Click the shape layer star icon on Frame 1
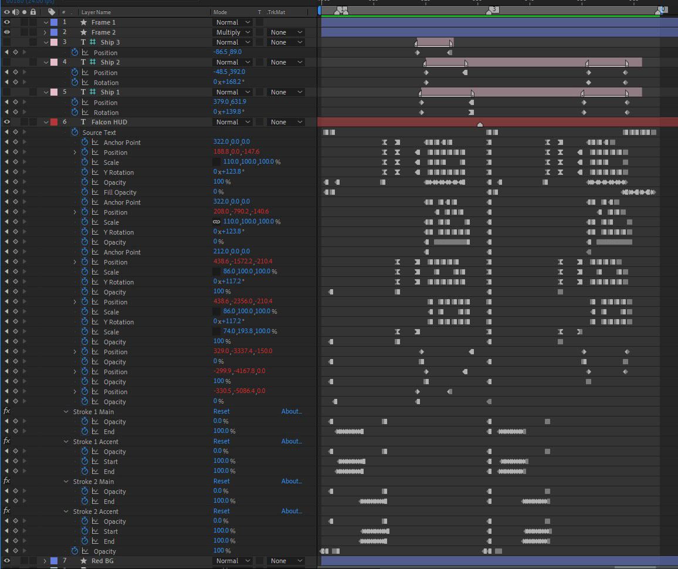Image resolution: width=678 pixels, height=569 pixels. 83,22
